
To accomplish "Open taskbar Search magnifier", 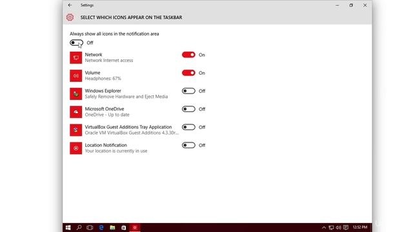I will 79,227.
